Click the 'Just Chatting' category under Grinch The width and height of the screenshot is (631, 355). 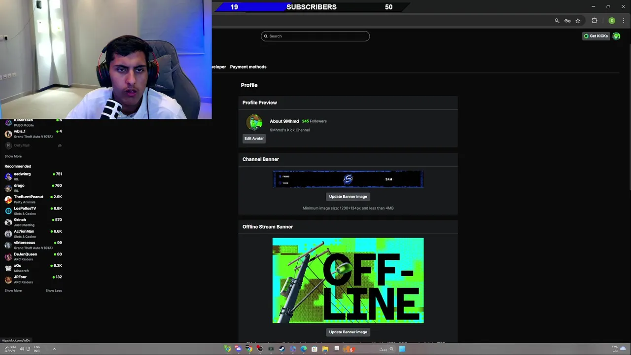(x=24, y=225)
